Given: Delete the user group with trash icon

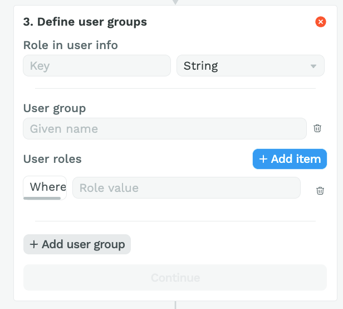Looking at the screenshot, I should [317, 128].
